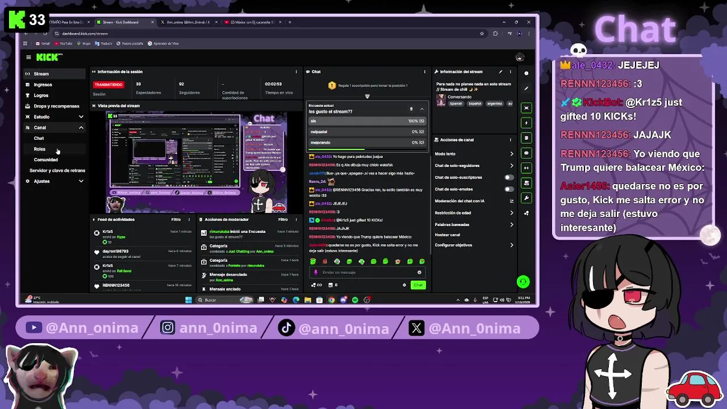Click the pencil icon in right sidebar
Image resolution: width=727 pixels, height=409 pixels.
[527, 89]
